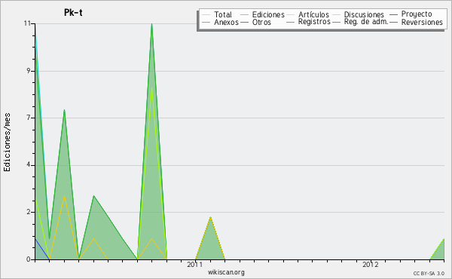Click the y-axis value 11
Screen dimensions: 452x279
[27, 23]
